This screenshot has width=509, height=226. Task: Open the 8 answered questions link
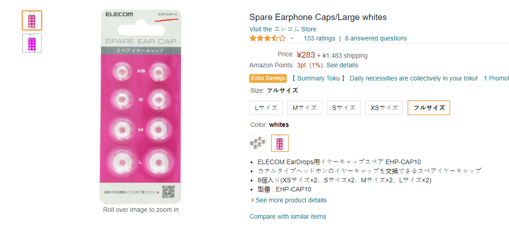coord(376,38)
